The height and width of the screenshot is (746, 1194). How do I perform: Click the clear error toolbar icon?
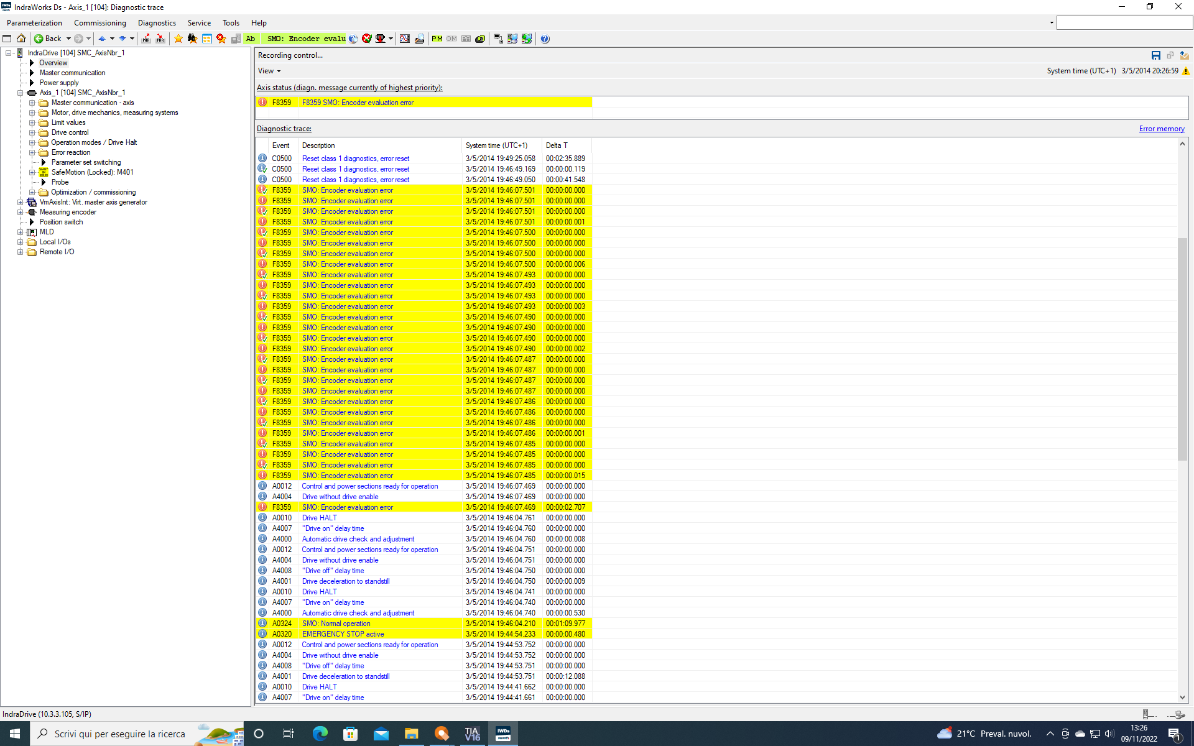pos(367,39)
